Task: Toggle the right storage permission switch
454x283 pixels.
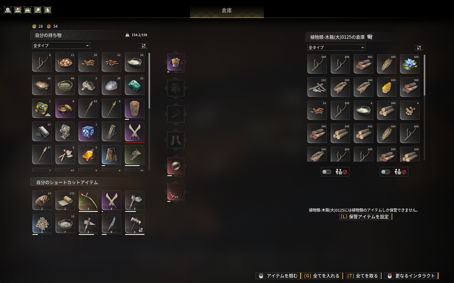Action: click(x=386, y=172)
